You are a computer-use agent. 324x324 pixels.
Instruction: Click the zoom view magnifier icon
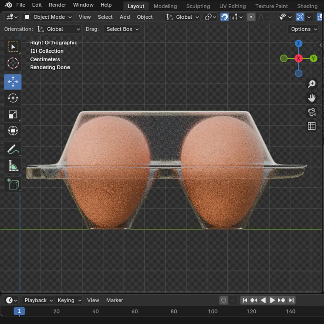312,84
